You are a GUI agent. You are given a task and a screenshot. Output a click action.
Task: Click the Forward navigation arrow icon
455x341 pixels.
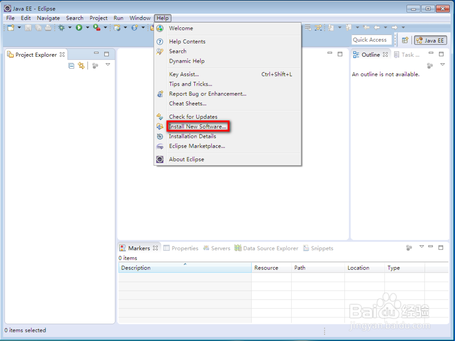click(x=394, y=28)
